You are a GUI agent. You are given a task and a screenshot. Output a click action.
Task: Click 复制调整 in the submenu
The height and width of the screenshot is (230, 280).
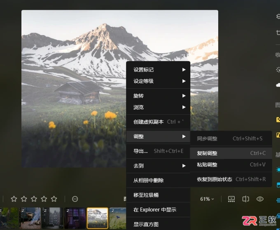coord(231,153)
